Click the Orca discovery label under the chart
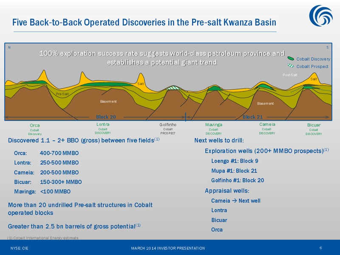This screenshot has height=255, width=340. pyautogui.click(x=35, y=129)
